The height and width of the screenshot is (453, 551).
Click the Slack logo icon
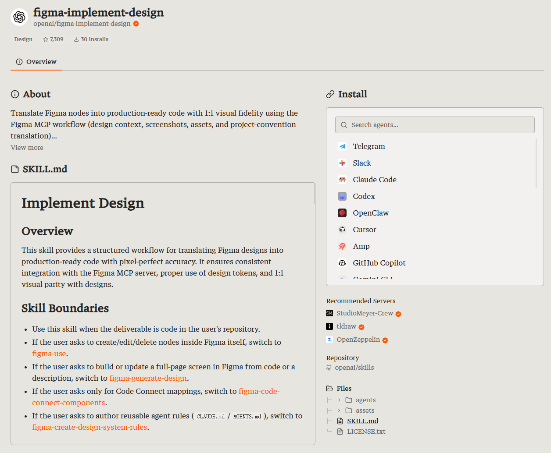click(x=342, y=163)
